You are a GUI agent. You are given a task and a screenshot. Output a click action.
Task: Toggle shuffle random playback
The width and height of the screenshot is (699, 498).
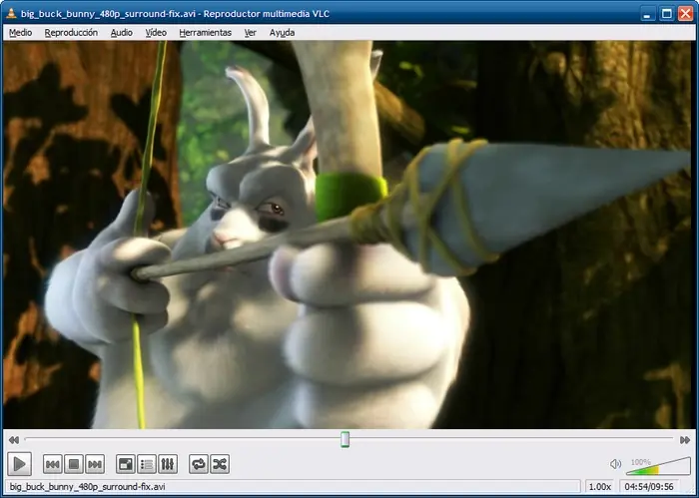(220, 465)
